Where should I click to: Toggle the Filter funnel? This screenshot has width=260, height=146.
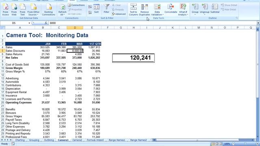coord(106,9)
